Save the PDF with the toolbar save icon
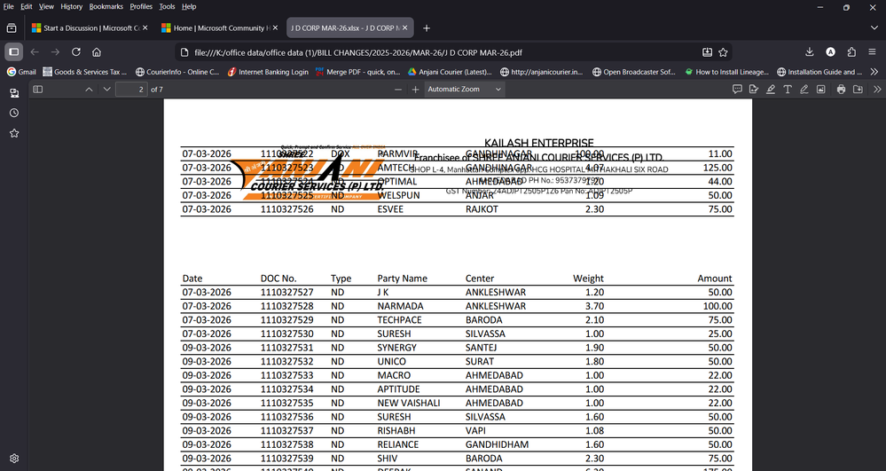886x471 pixels. pos(858,90)
